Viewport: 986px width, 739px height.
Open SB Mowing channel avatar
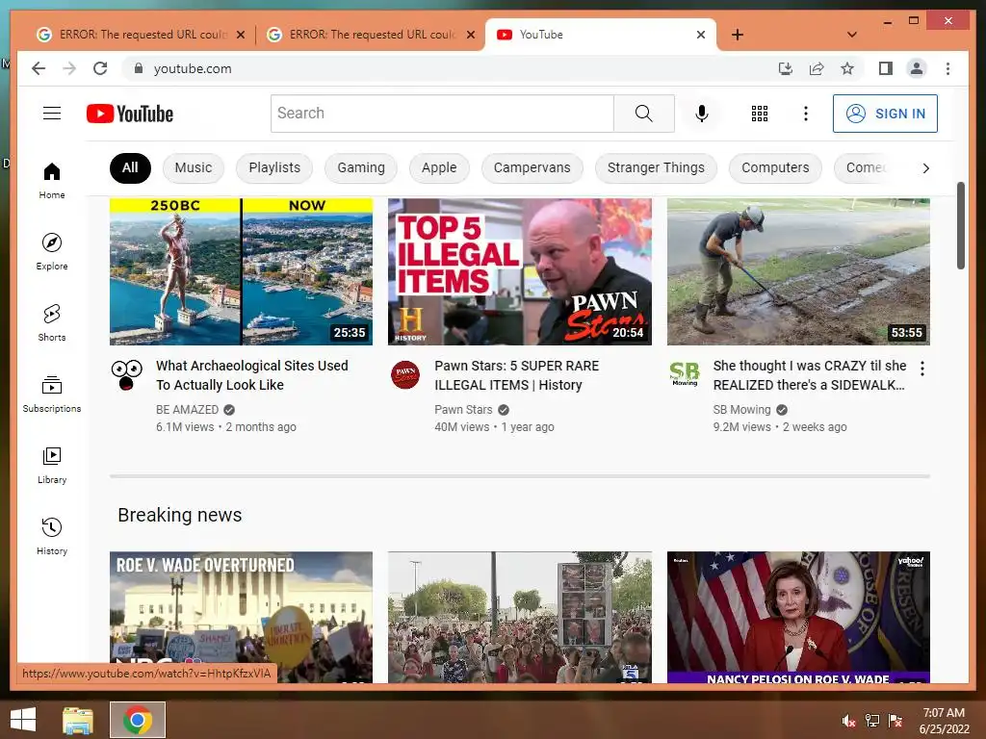[685, 374]
